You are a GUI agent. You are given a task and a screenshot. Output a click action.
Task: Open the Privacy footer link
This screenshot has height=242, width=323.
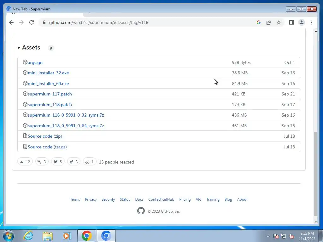[x=91, y=199]
